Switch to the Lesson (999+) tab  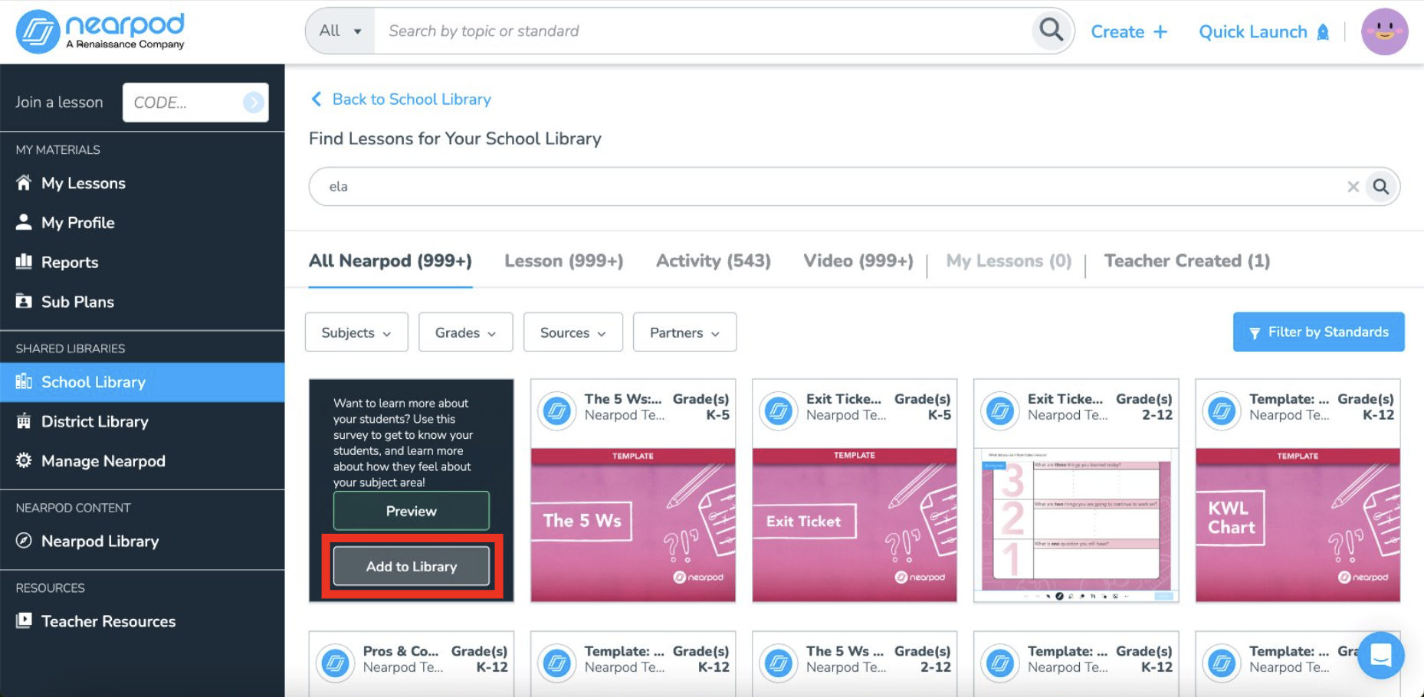click(x=564, y=261)
